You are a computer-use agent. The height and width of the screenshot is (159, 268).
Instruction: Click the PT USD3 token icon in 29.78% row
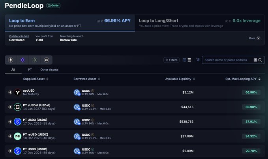(x=17, y=151)
